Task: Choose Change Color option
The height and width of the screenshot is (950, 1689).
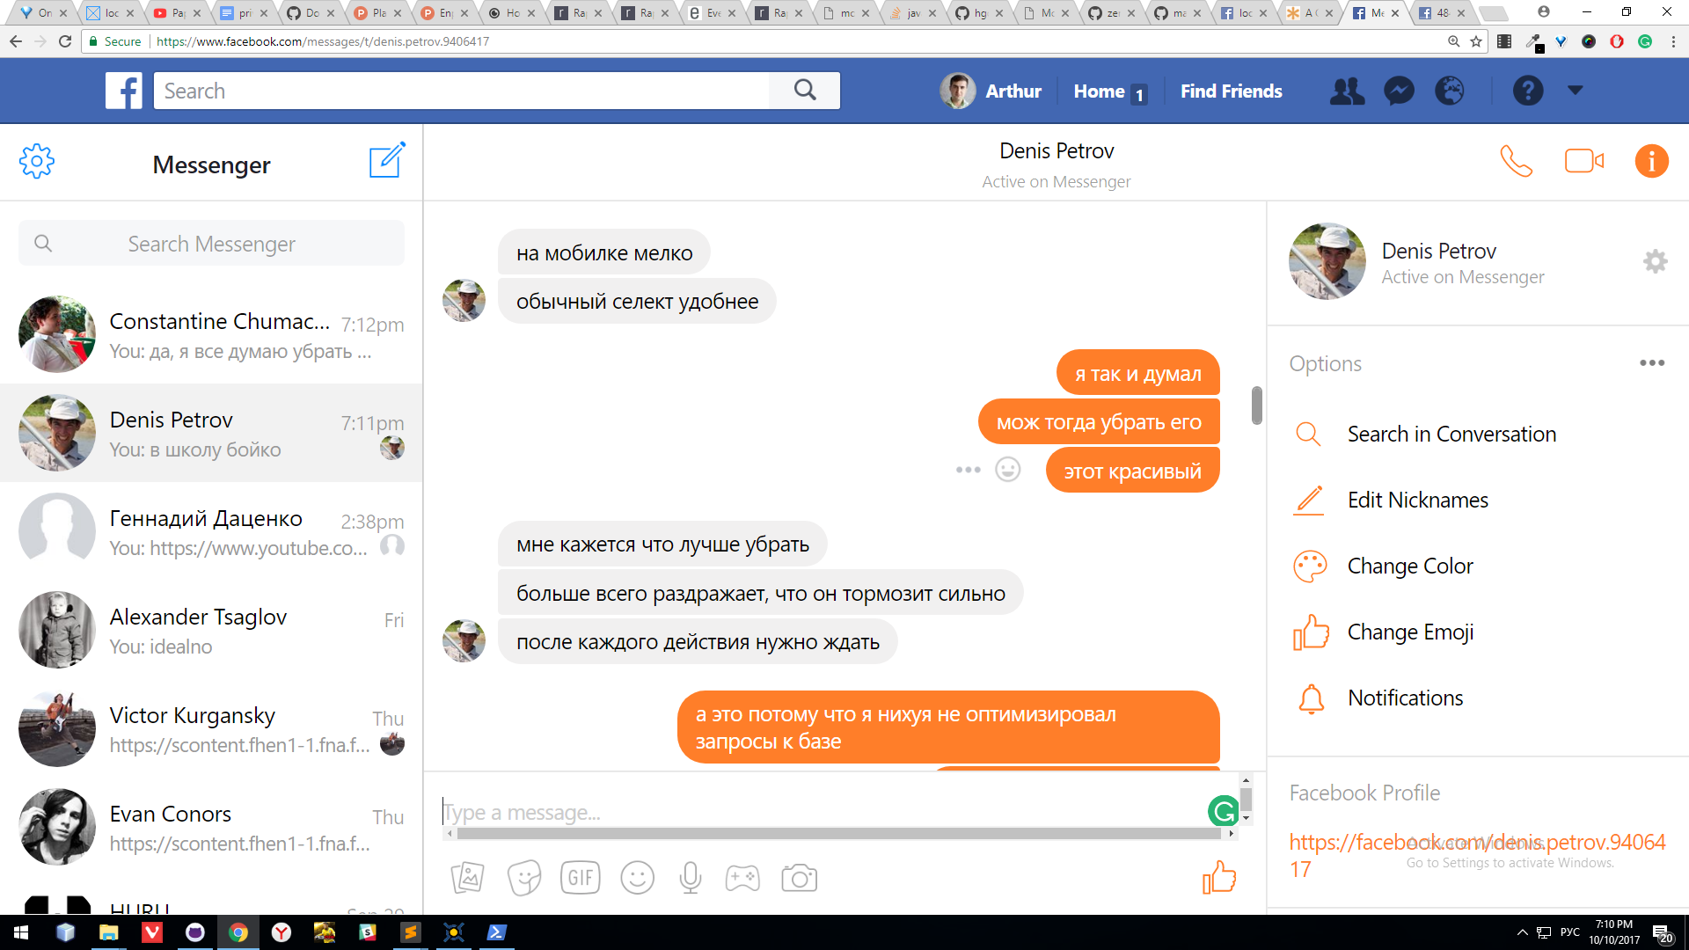Action: (x=1410, y=566)
